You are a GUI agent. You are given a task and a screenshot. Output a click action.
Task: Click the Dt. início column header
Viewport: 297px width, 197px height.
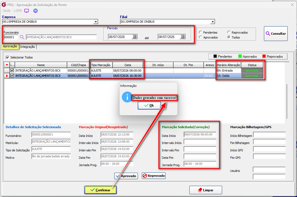158,65
